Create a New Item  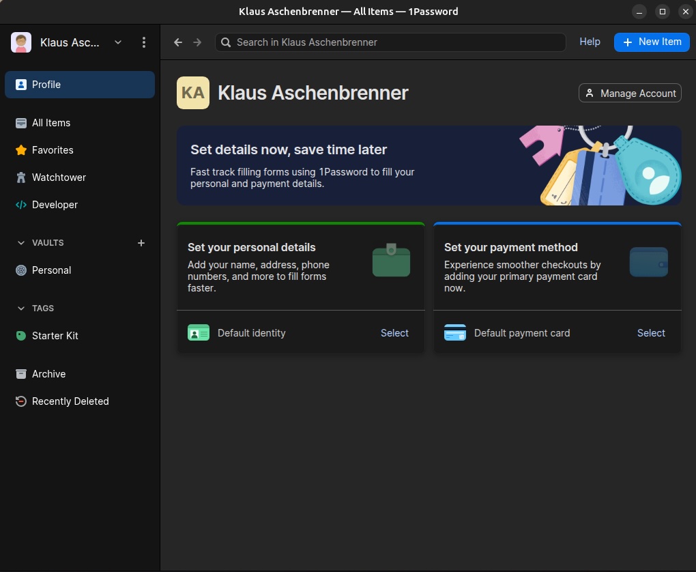pos(652,42)
